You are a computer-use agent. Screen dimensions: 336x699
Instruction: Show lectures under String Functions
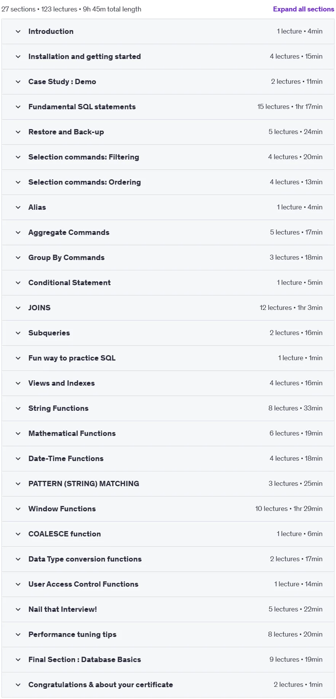tap(168, 409)
